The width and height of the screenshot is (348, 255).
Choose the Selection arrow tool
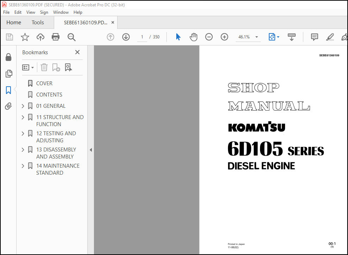(178, 37)
